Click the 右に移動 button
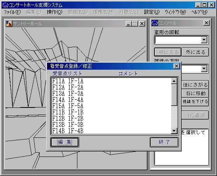This screenshot has width=217, height=176. tap(195, 93)
